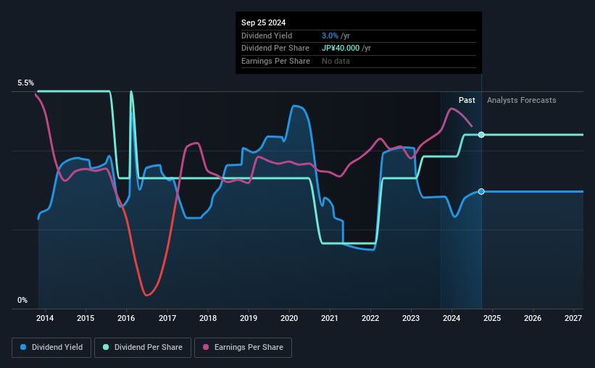
Task: Click the 2014 x-axis label
Action: [45, 318]
